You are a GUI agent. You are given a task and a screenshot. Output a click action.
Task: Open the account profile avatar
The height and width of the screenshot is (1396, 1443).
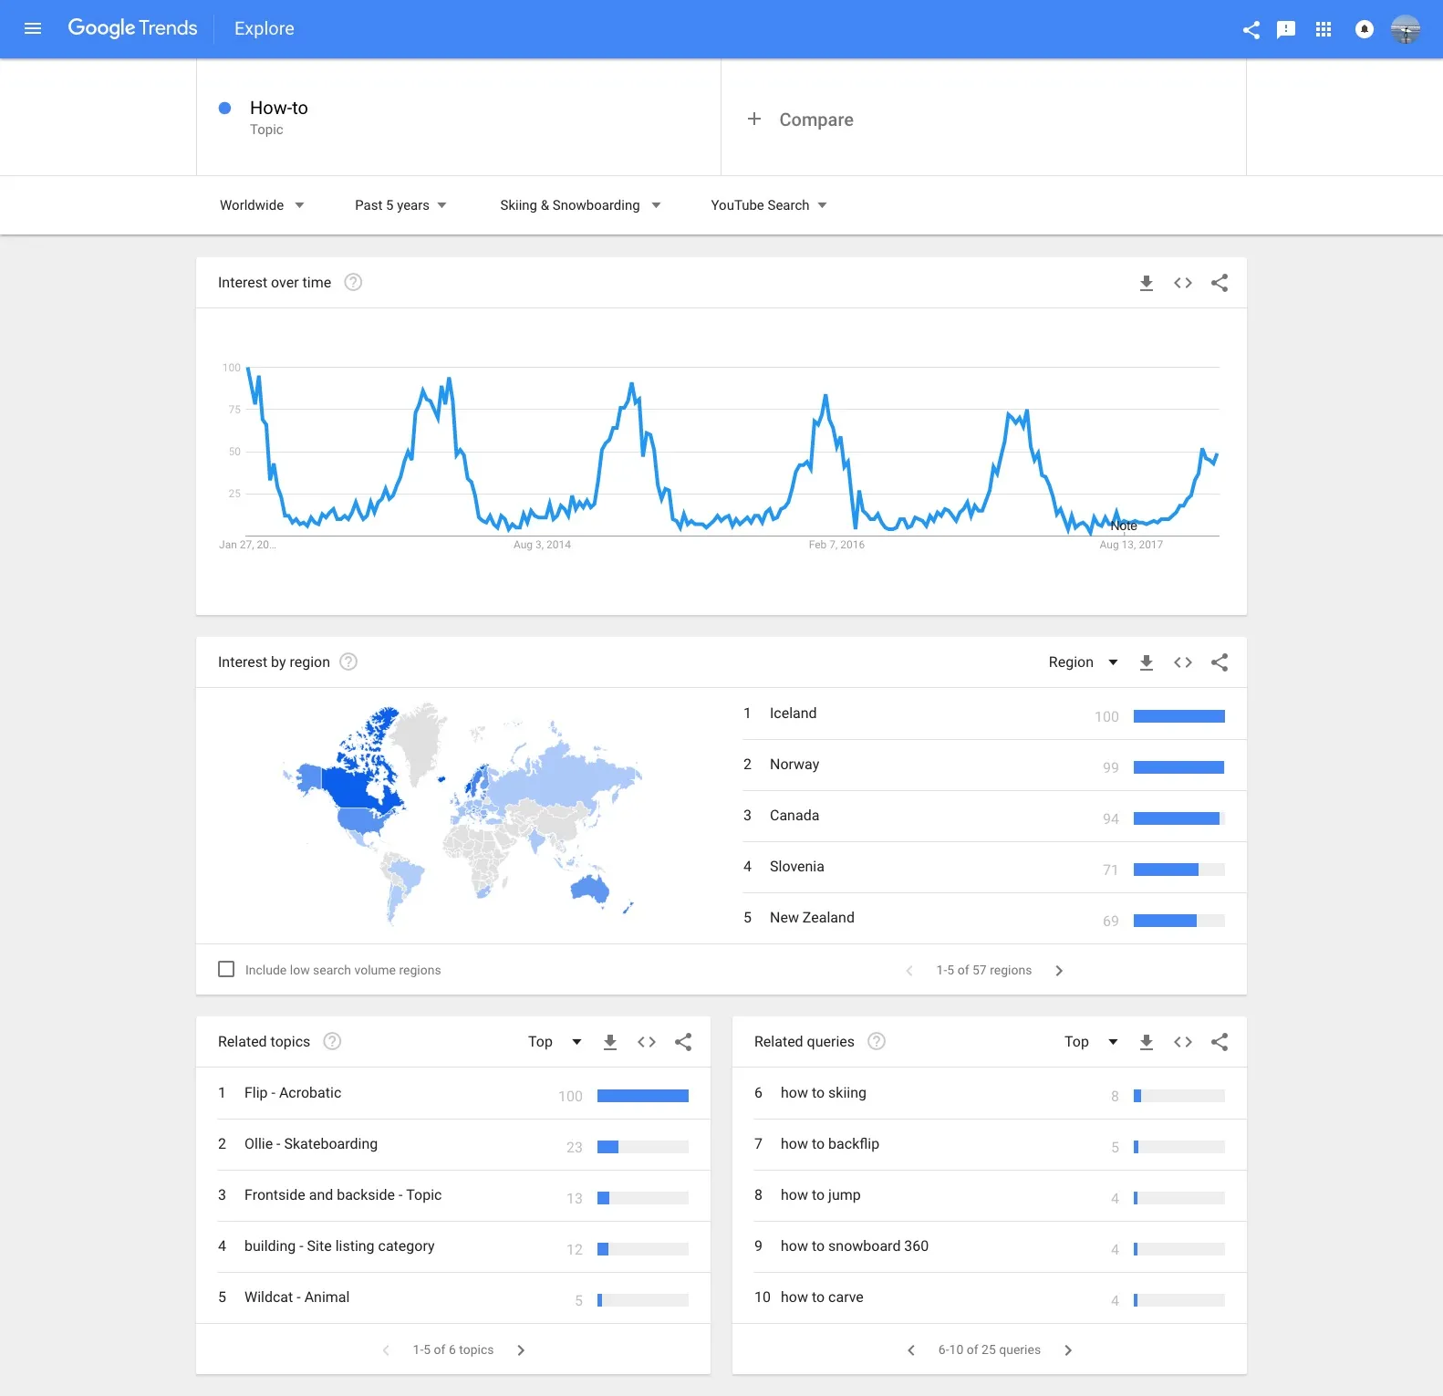(1406, 29)
